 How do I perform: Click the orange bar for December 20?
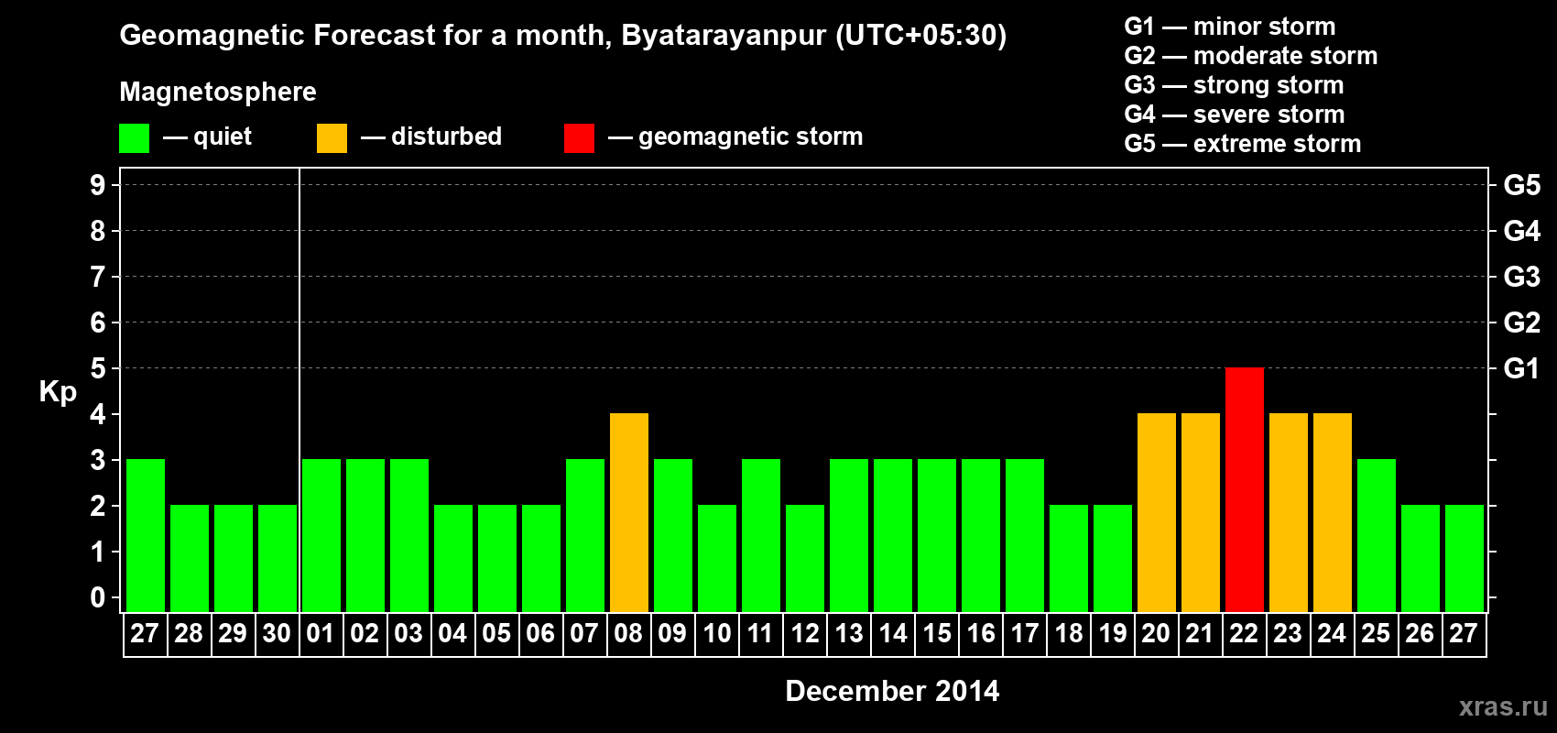1157,512
